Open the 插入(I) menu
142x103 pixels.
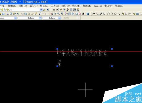pos(33,6)
